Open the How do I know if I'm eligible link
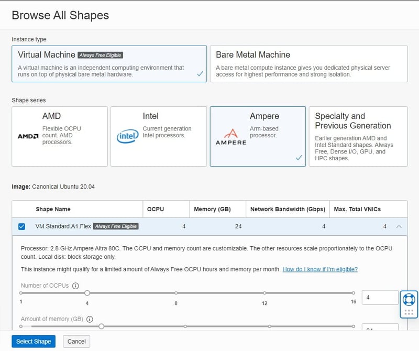This screenshot has width=419, height=351. [x=320, y=269]
